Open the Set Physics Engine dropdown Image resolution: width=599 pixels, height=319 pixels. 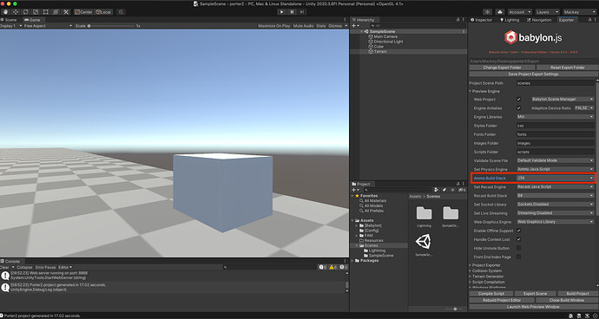pyautogui.click(x=556, y=169)
